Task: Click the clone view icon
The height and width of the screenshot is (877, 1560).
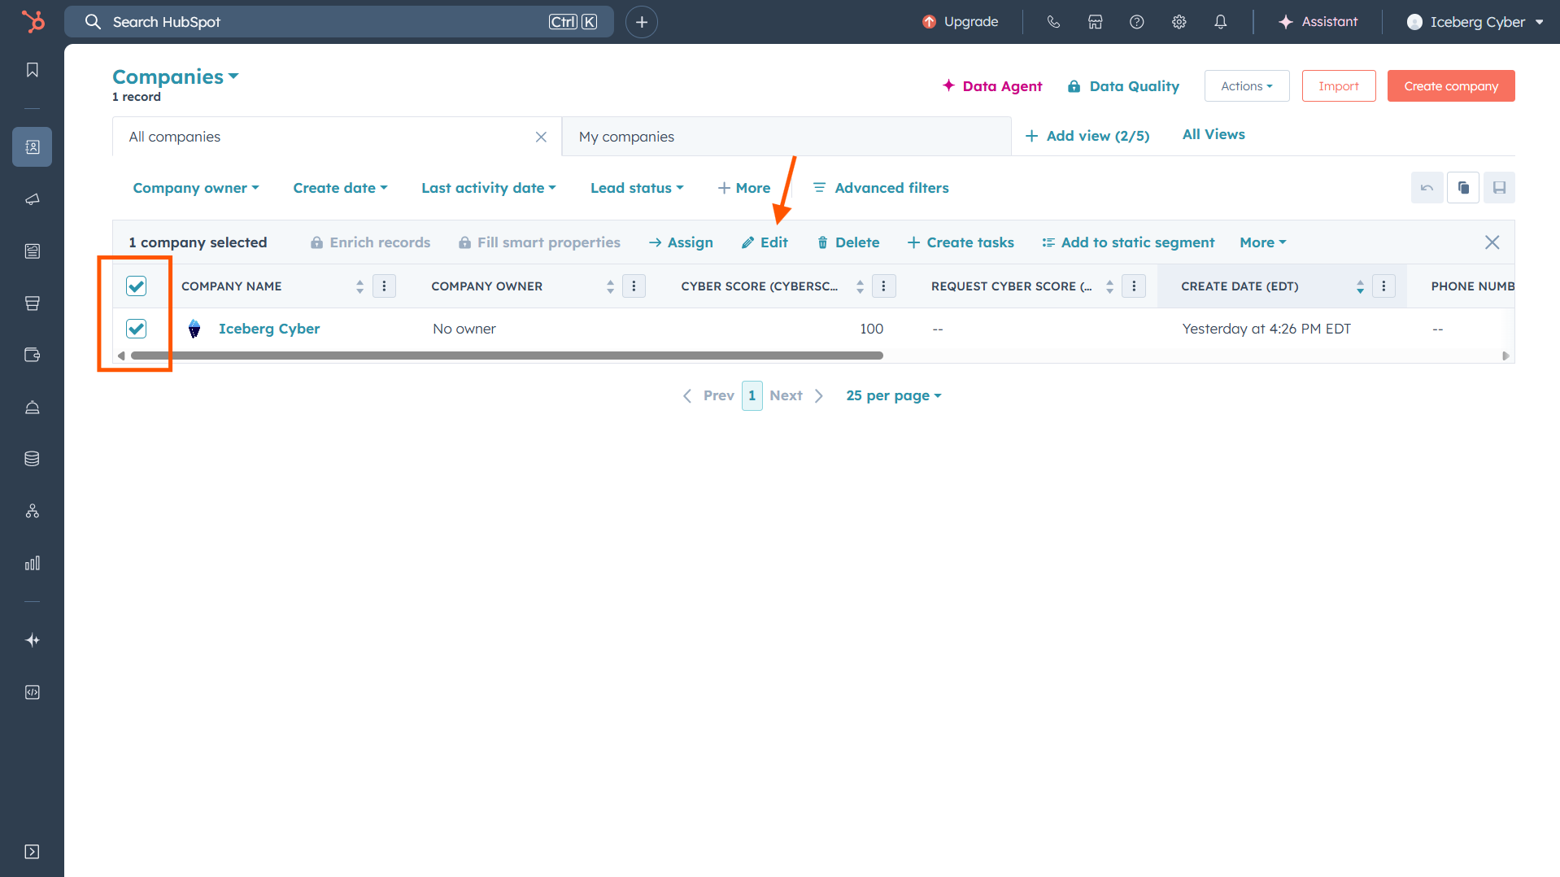Action: tap(1463, 188)
